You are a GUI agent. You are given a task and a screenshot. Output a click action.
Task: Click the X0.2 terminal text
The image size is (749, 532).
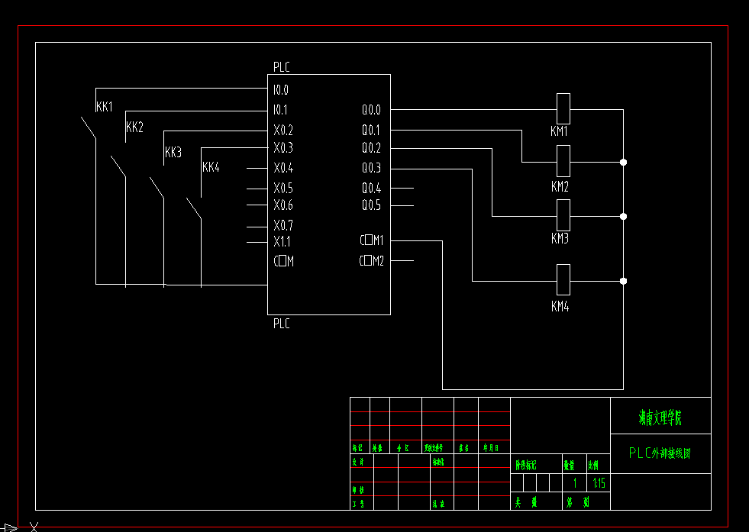click(283, 130)
